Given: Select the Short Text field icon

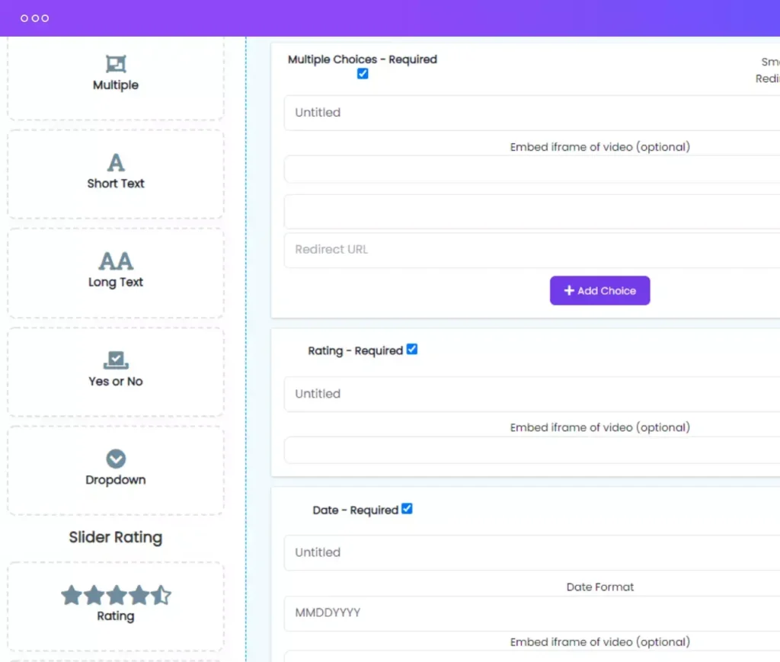Looking at the screenshot, I should (x=115, y=162).
